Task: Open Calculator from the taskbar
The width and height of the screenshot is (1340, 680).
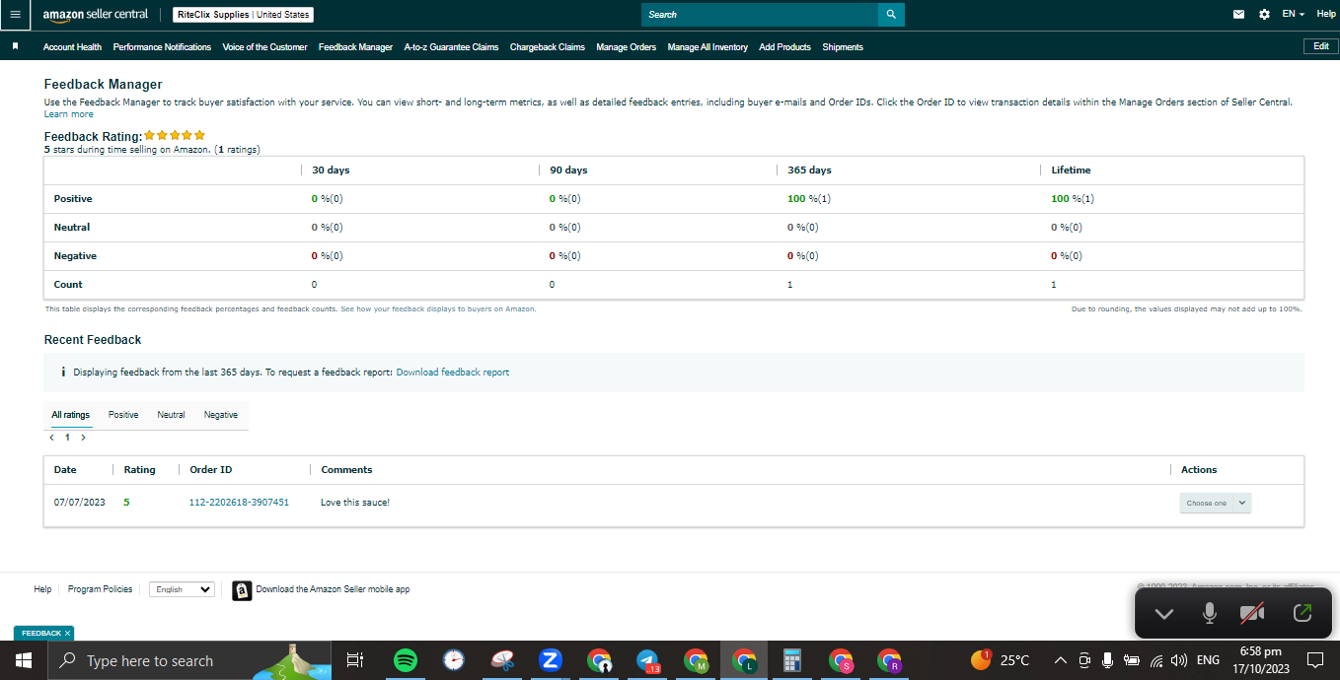Action: pos(791,660)
